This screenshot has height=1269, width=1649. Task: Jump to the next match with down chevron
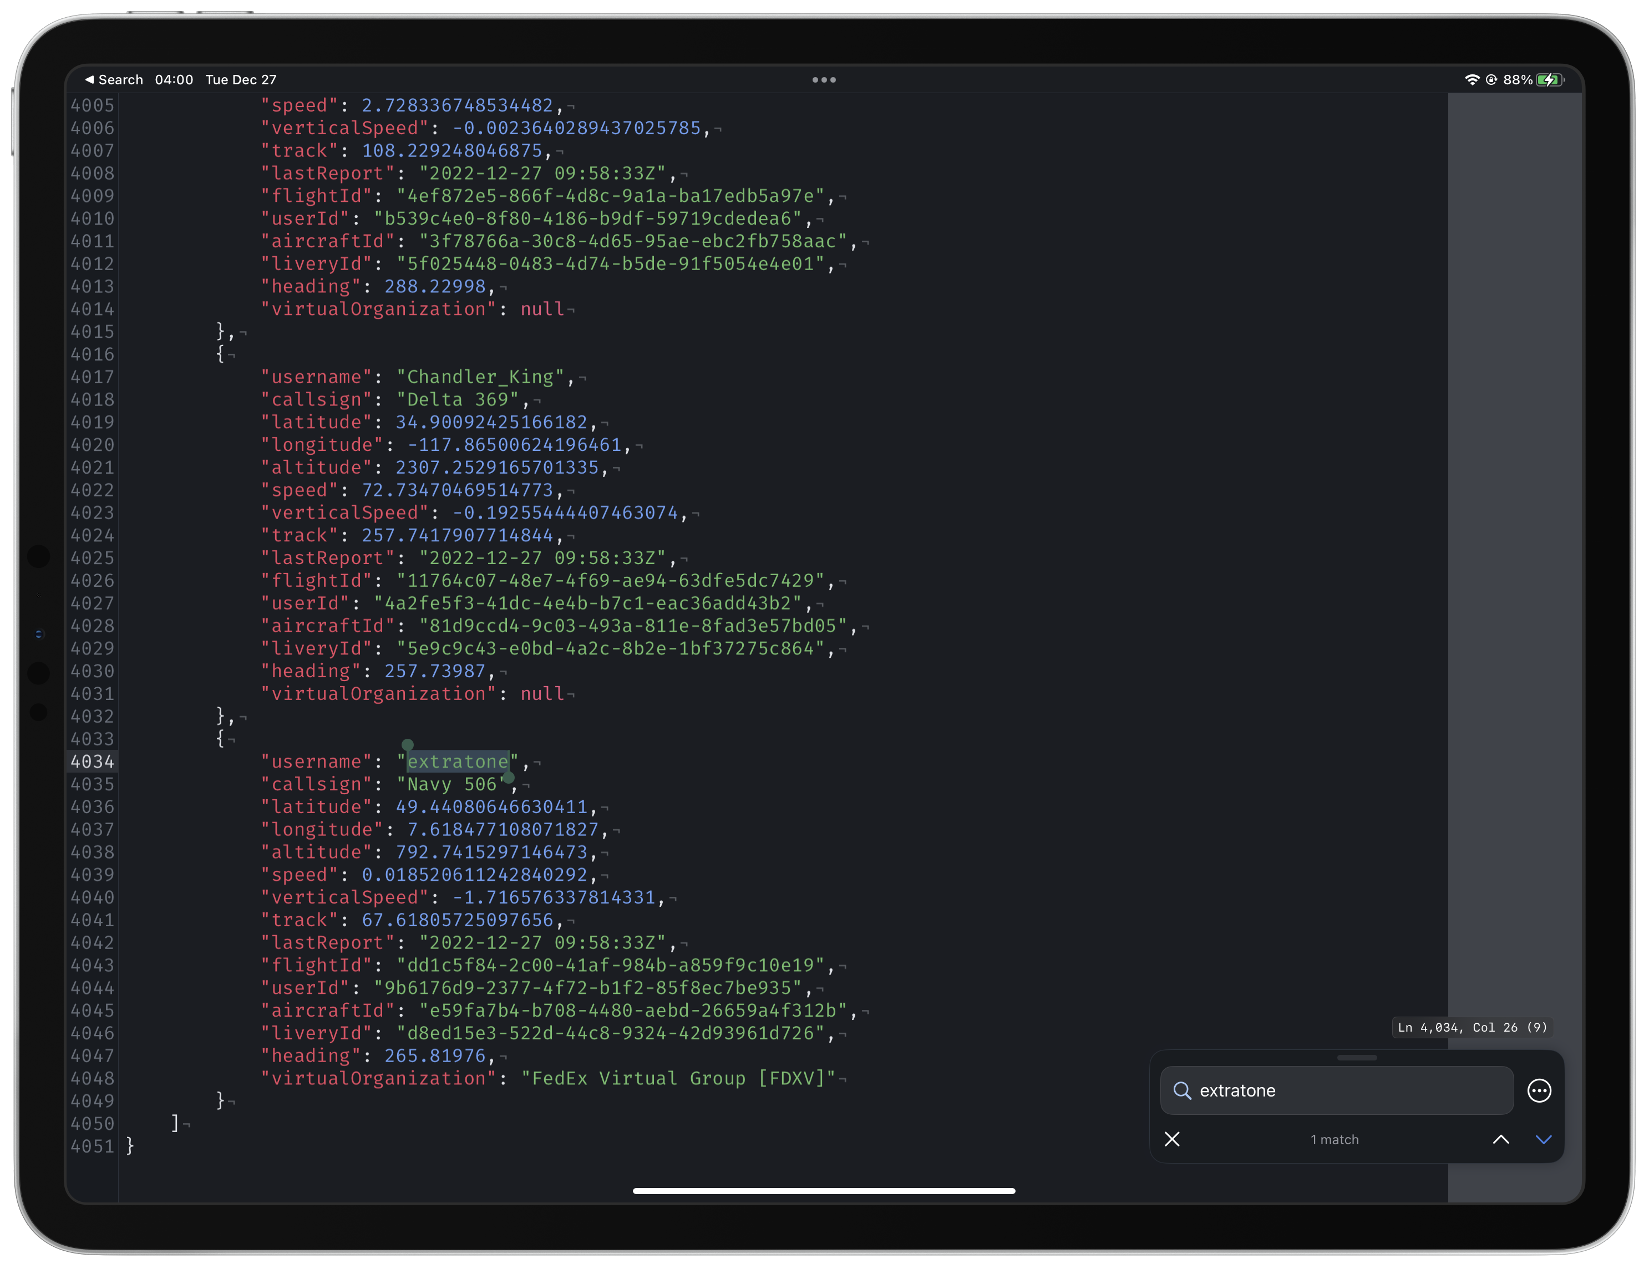pos(1543,1139)
